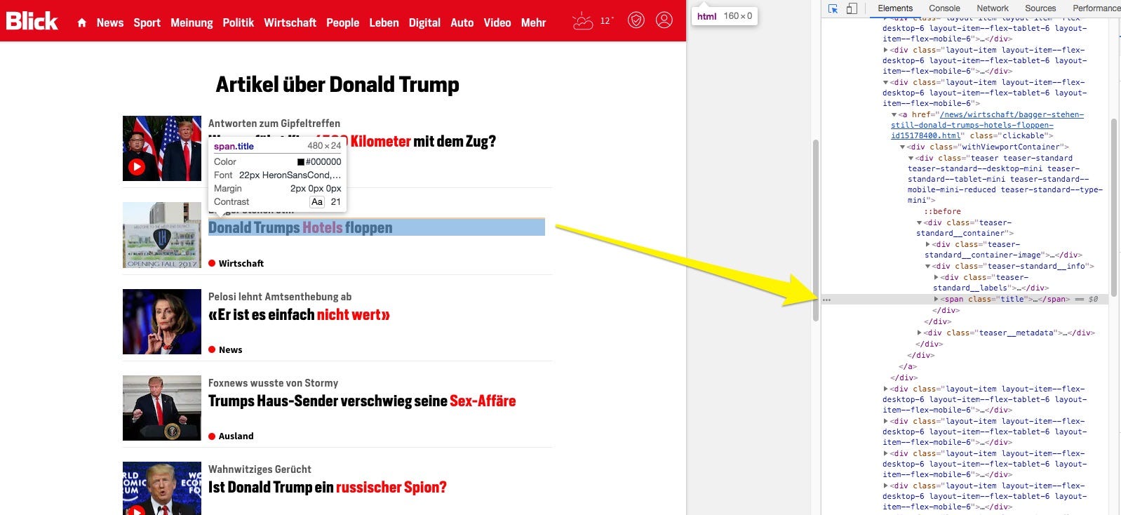Collapse the withViewportContainer div node
The width and height of the screenshot is (1121, 515).
point(902,147)
